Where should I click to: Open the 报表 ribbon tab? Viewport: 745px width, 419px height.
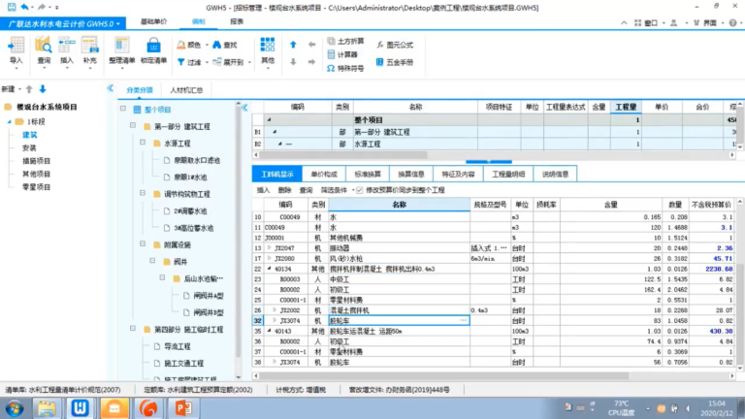237,21
